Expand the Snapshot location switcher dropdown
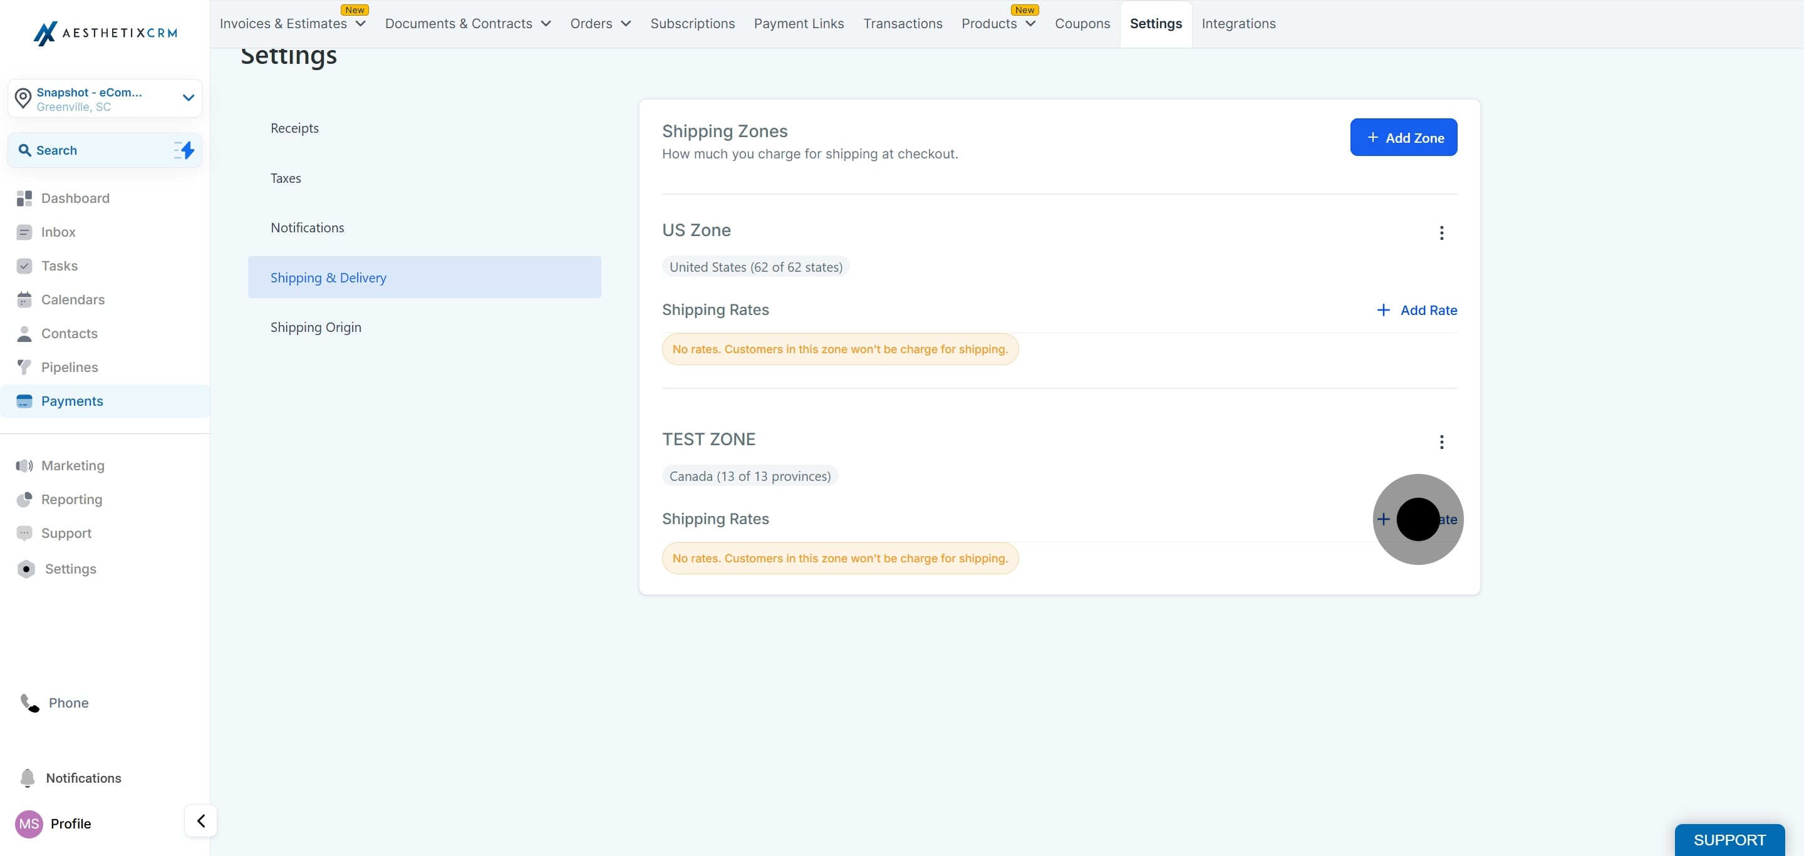The height and width of the screenshot is (856, 1804). [188, 98]
